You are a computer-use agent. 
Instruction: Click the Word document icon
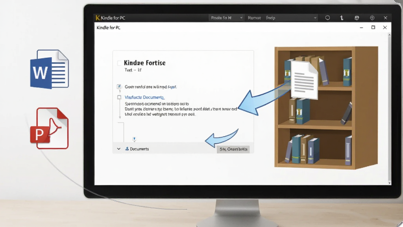click(x=49, y=69)
